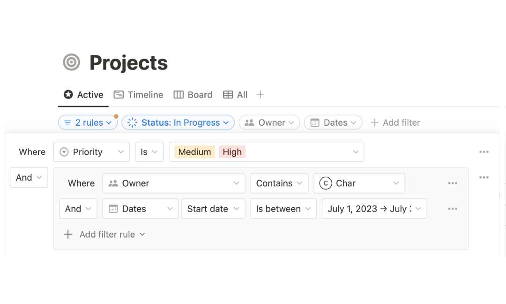Open the ellipsis menu on the Priority rule
The width and height of the screenshot is (506, 304).
tap(484, 152)
